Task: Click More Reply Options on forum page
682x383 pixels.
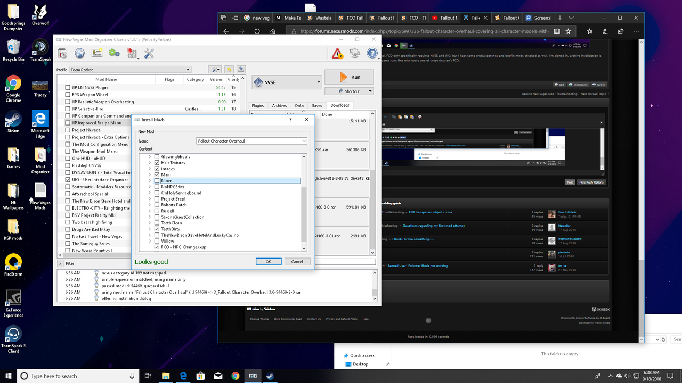Action: coord(591,182)
